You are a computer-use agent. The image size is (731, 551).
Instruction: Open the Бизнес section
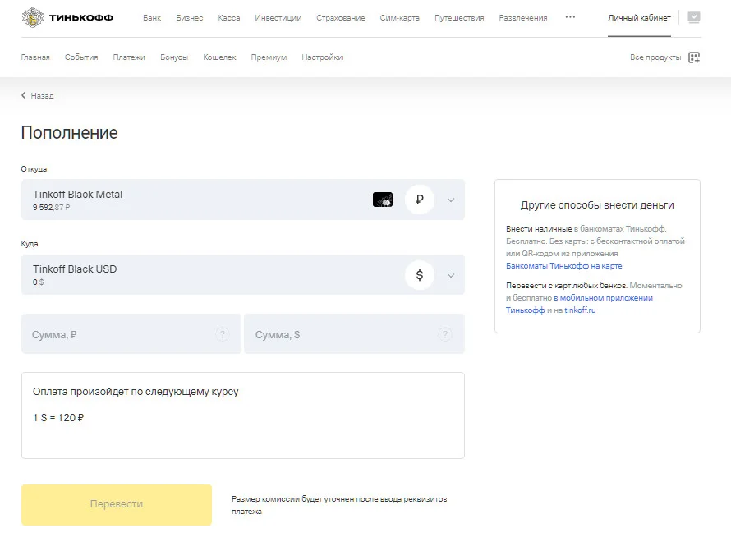pyautogui.click(x=189, y=18)
